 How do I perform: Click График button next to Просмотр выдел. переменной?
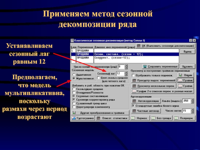point(186,80)
